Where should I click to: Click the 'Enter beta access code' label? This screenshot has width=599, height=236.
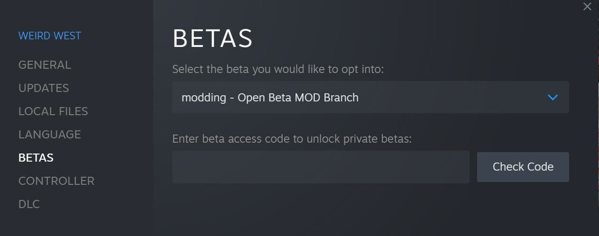point(292,139)
